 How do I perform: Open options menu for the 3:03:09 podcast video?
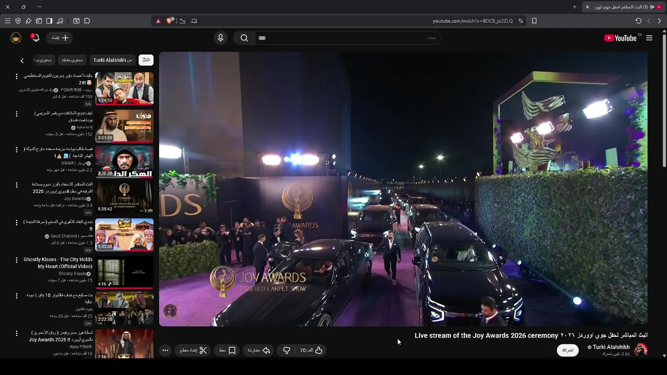coord(16,114)
